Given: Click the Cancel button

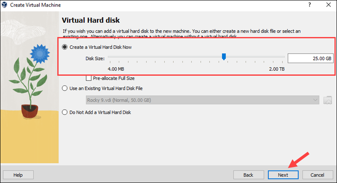Looking at the screenshot, I should (318, 175).
